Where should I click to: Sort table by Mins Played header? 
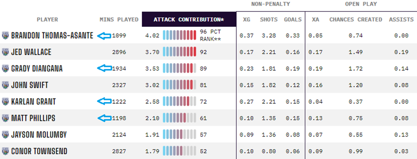coord(119,19)
